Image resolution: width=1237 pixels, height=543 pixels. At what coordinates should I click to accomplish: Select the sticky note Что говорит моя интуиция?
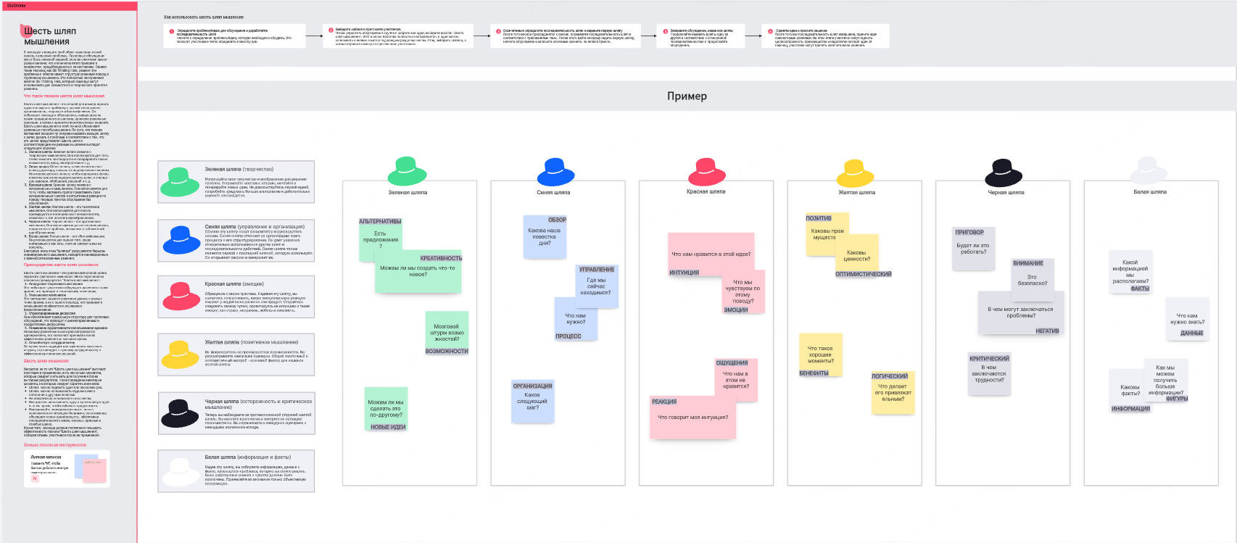click(693, 417)
